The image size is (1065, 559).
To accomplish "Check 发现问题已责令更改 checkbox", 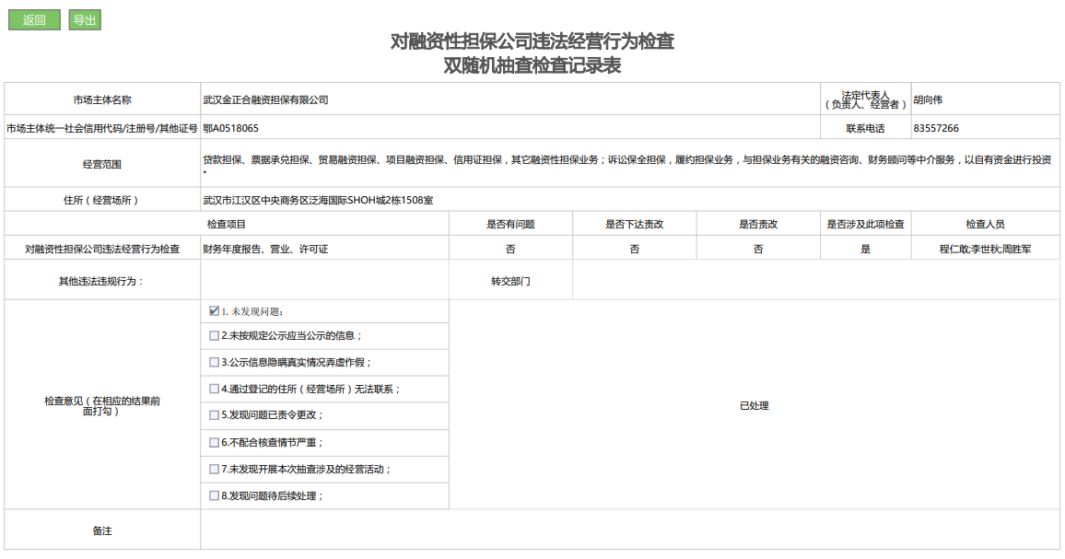I will pos(214,415).
